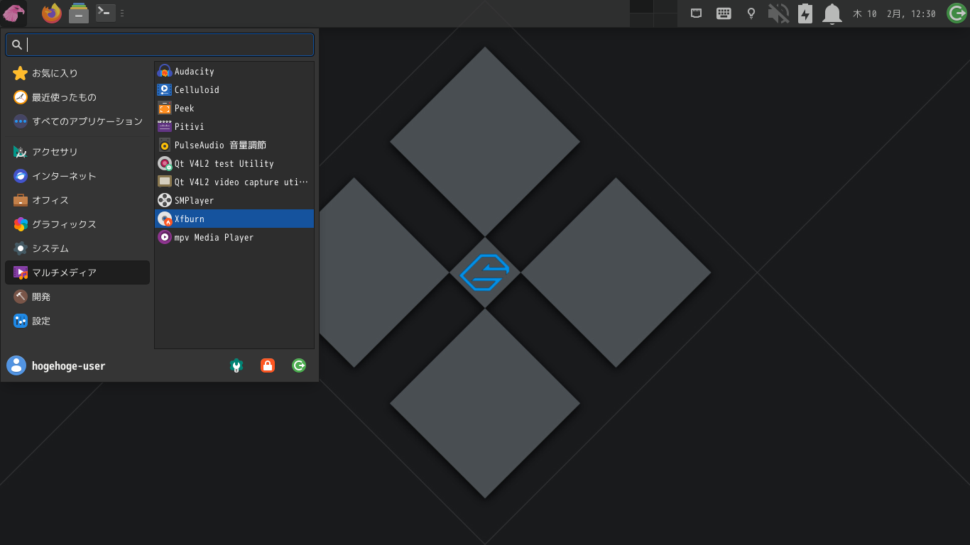This screenshot has height=545, width=970.
Task: Open the Xfburn disc burner
Action: coord(234,219)
